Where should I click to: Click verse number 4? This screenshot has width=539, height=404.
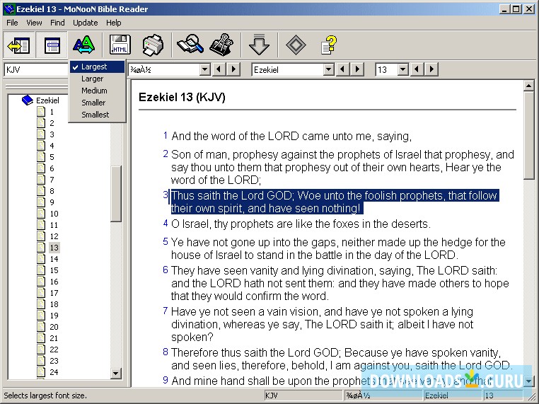166,224
